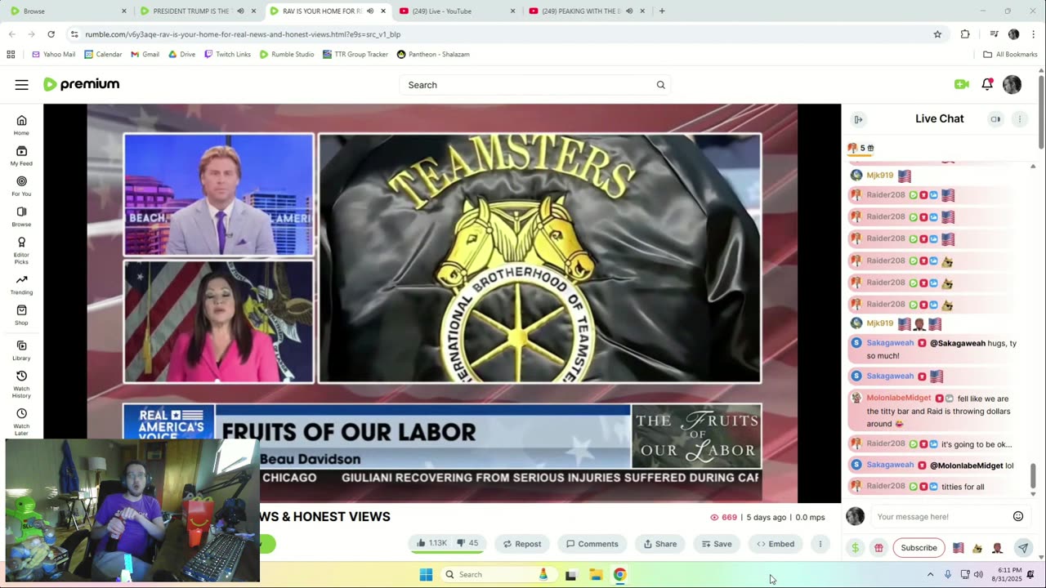Viewport: 1046px width, 588px height.
Task: Like the video with thumbs up
Action: (431, 544)
